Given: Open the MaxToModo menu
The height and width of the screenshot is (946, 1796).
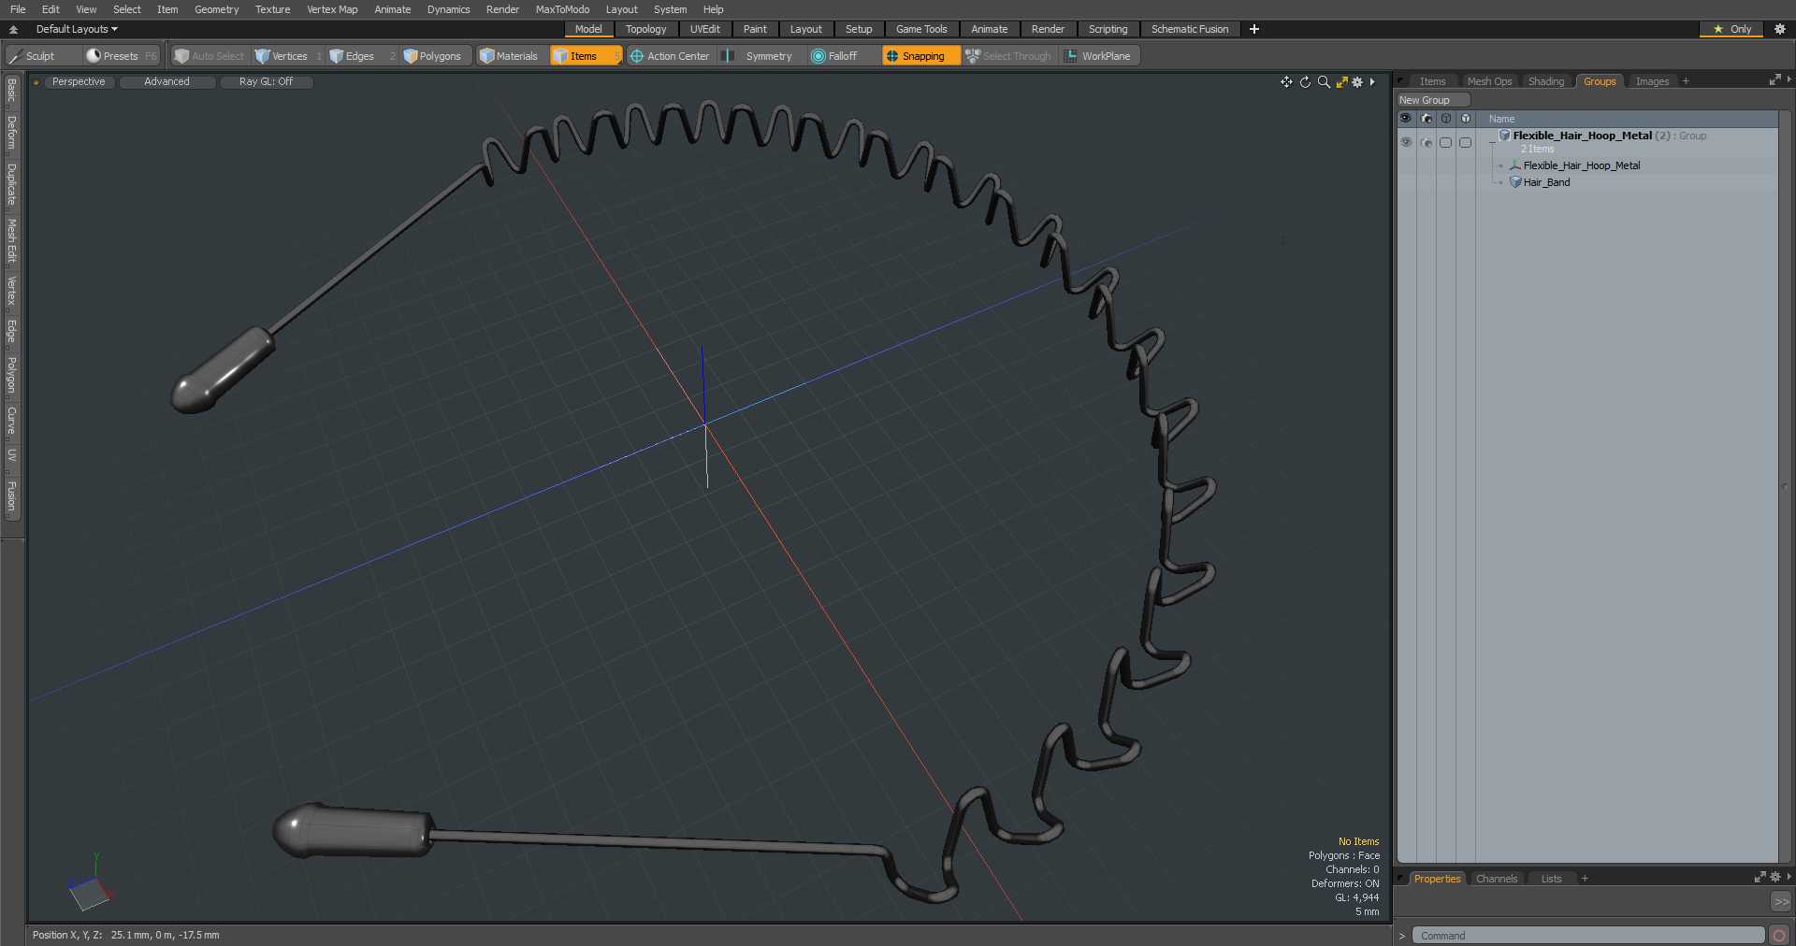Looking at the screenshot, I should coord(562,9).
